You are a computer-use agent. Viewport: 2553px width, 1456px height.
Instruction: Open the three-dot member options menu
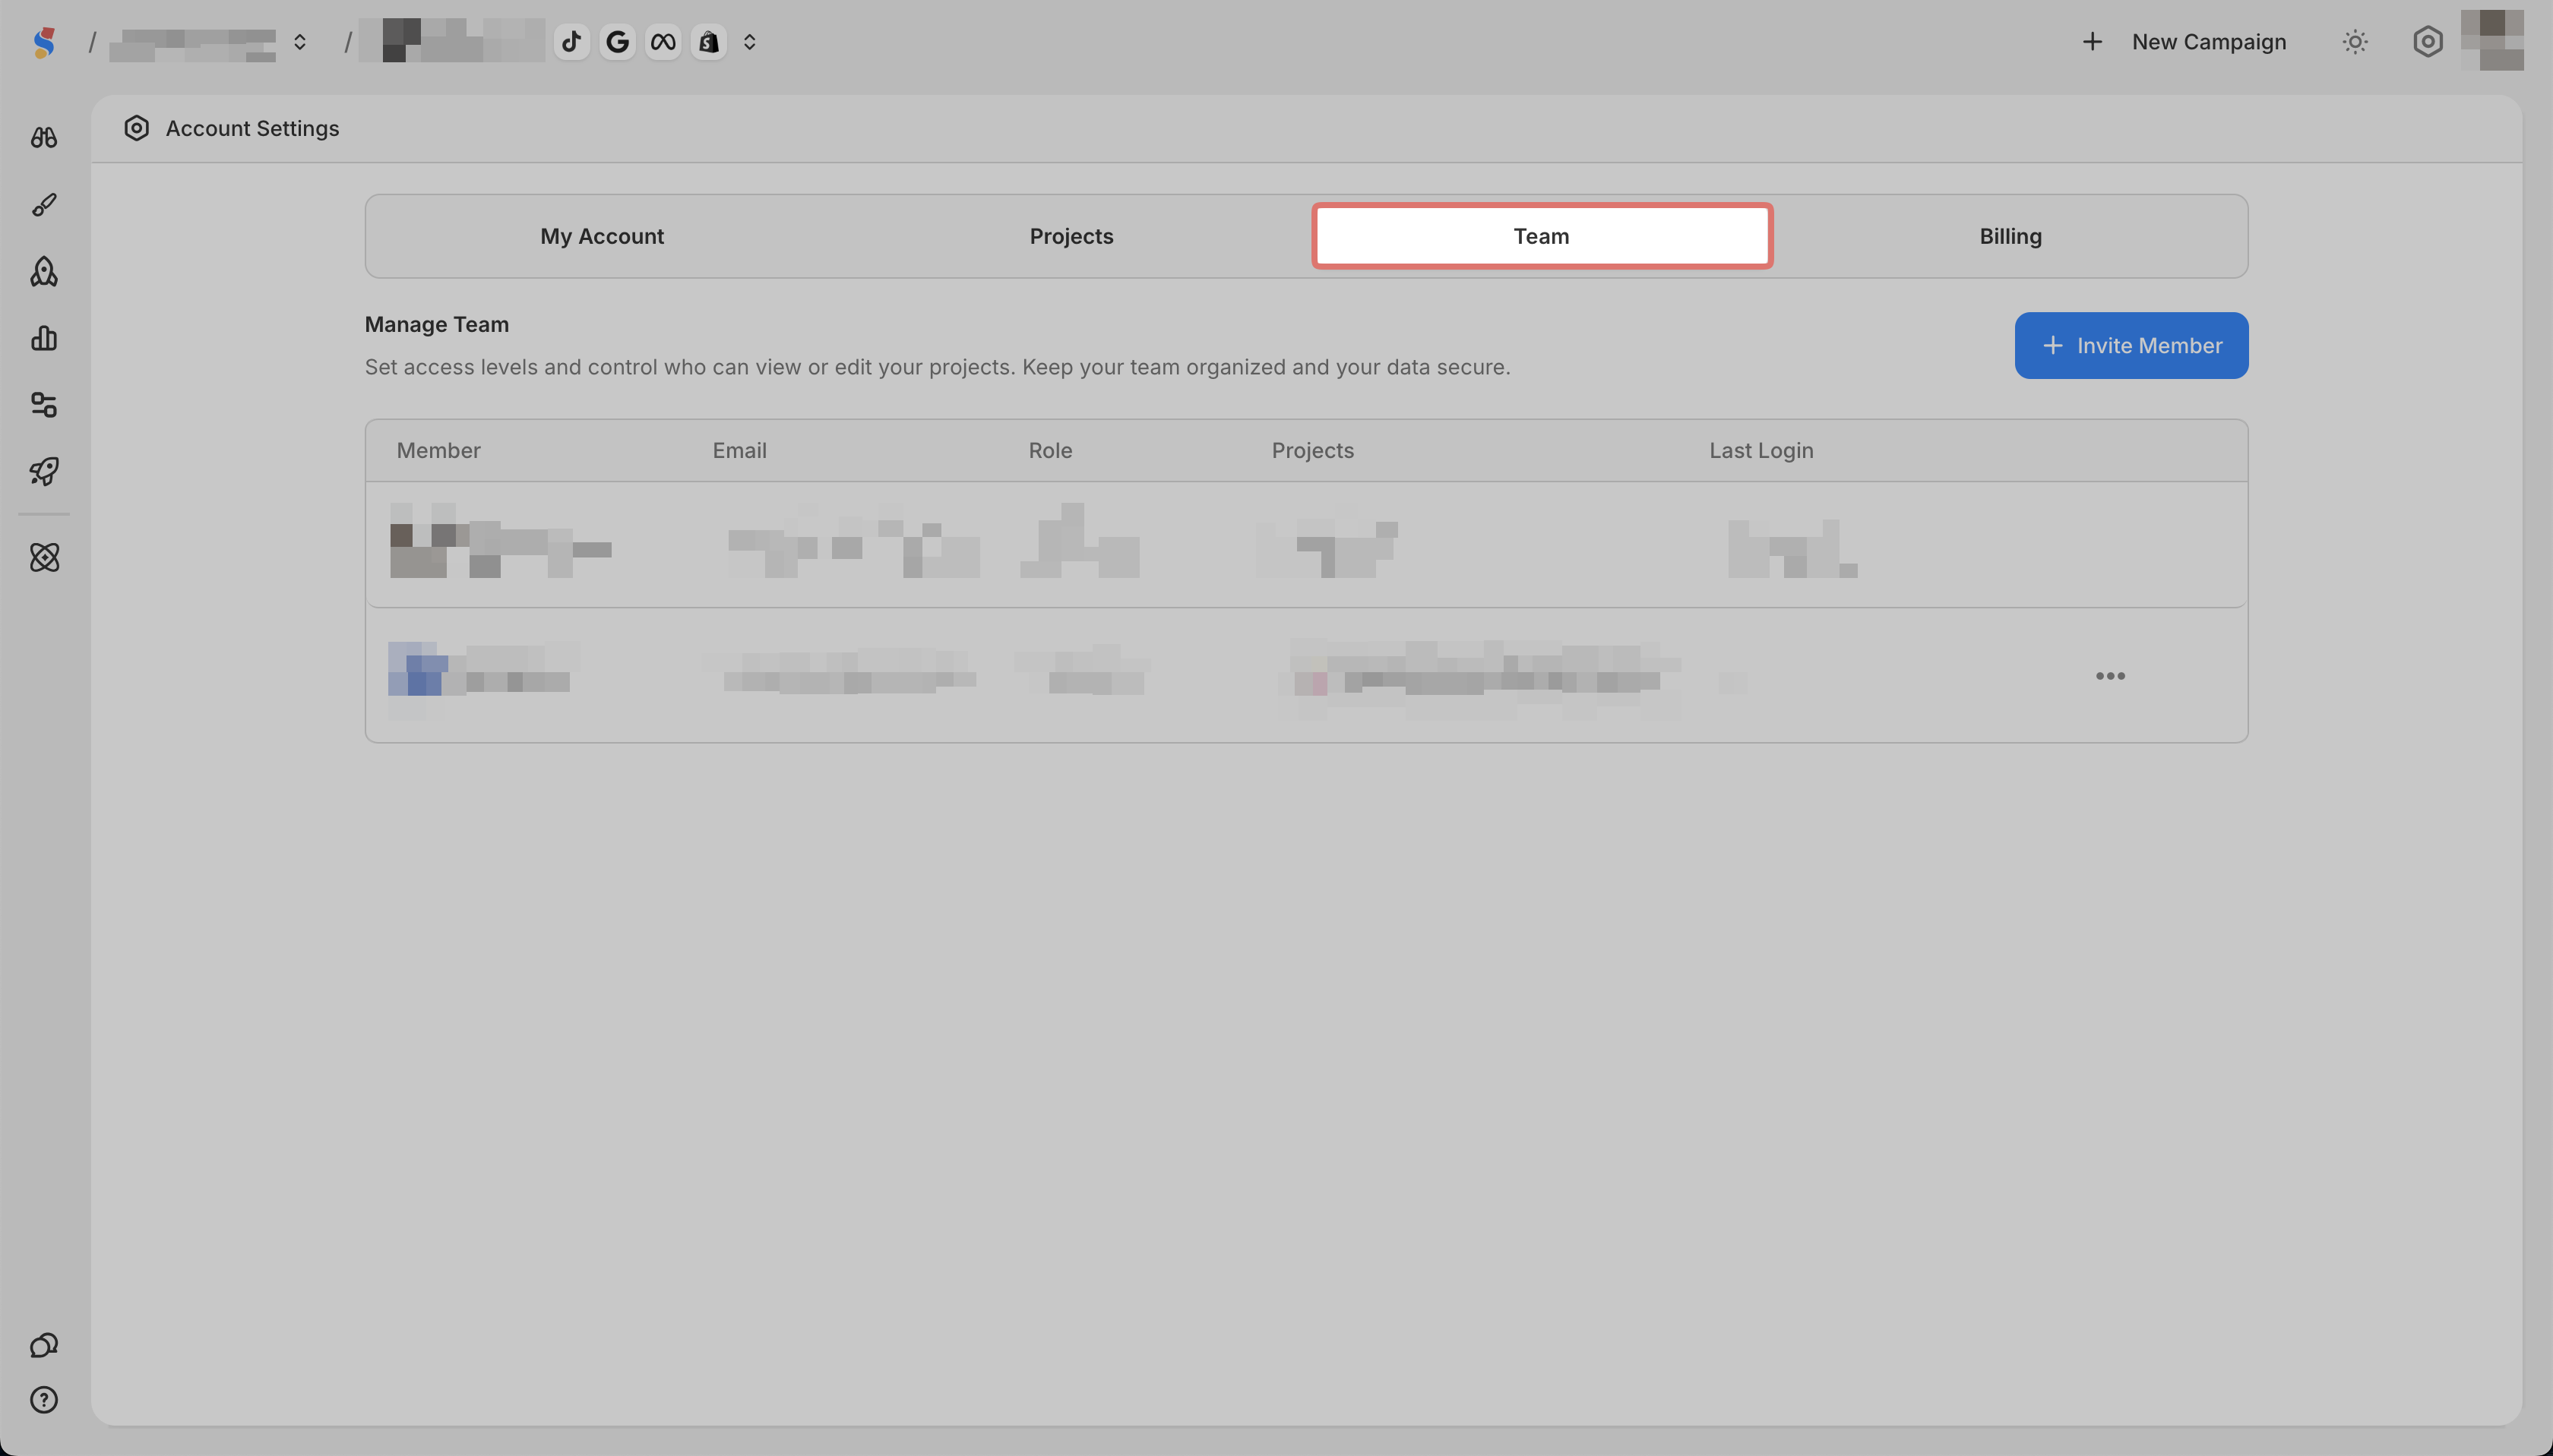(x=2110, y=676)
